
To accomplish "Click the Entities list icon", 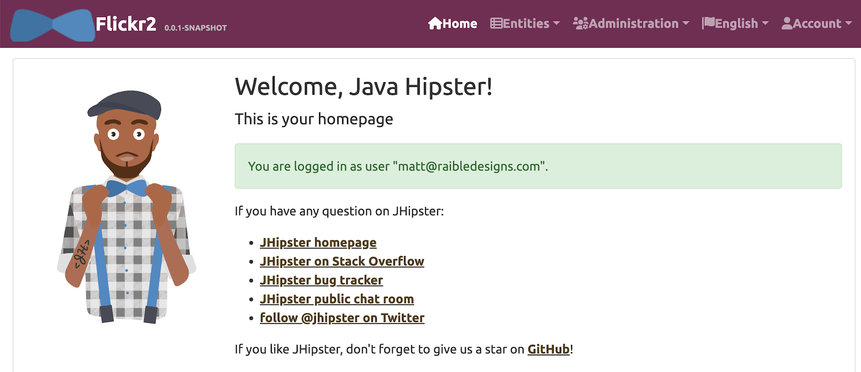I will tap(496, 24).
